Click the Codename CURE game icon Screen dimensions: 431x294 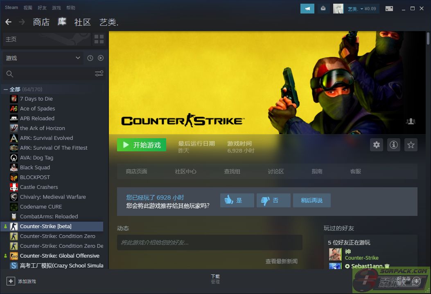coord(14,207)
